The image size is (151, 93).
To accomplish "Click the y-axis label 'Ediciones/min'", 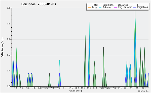I will (x=2, y=47).
